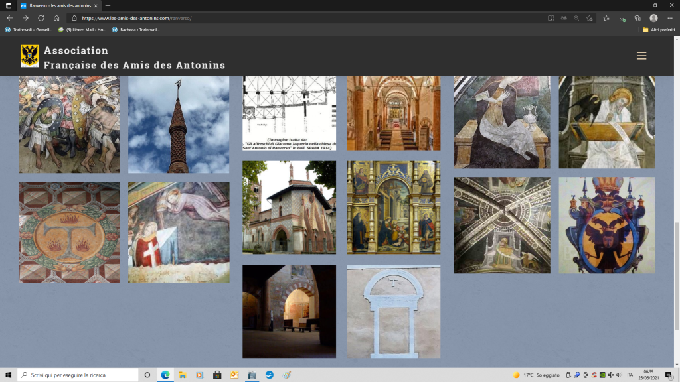Click the Association logo with the black eagle crest

click(30, 56)
